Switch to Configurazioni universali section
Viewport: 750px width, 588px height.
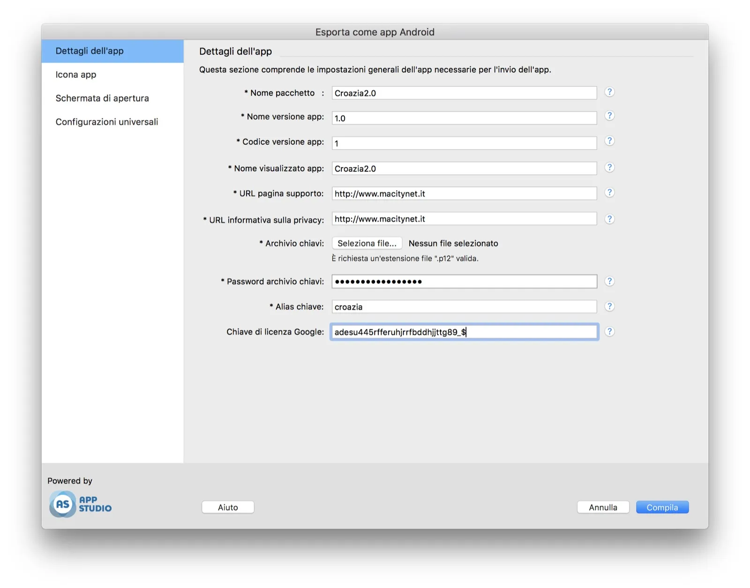click(107, 122)
